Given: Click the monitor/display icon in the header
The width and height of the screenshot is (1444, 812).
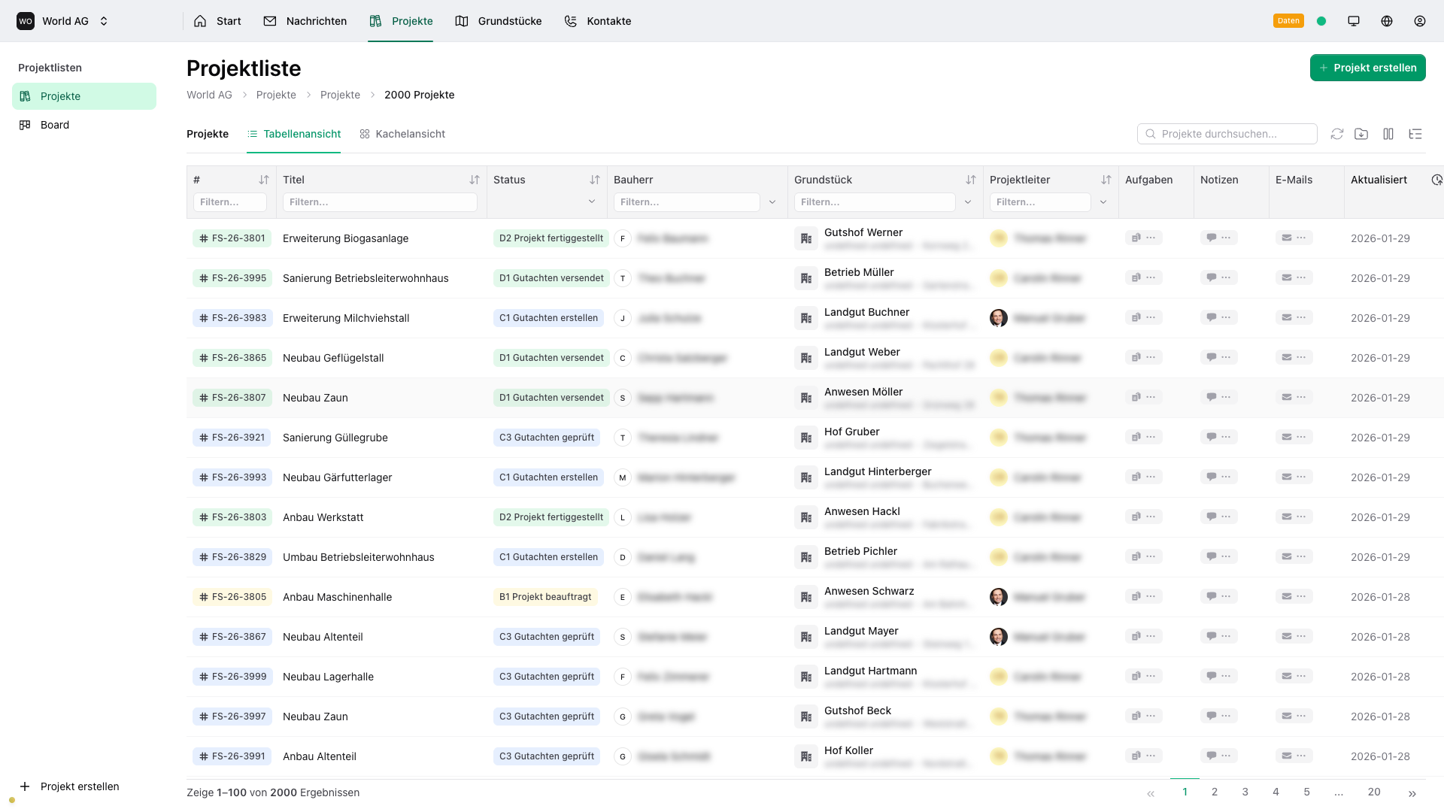Looking at the screenshot, I should tap(1354, 20).
